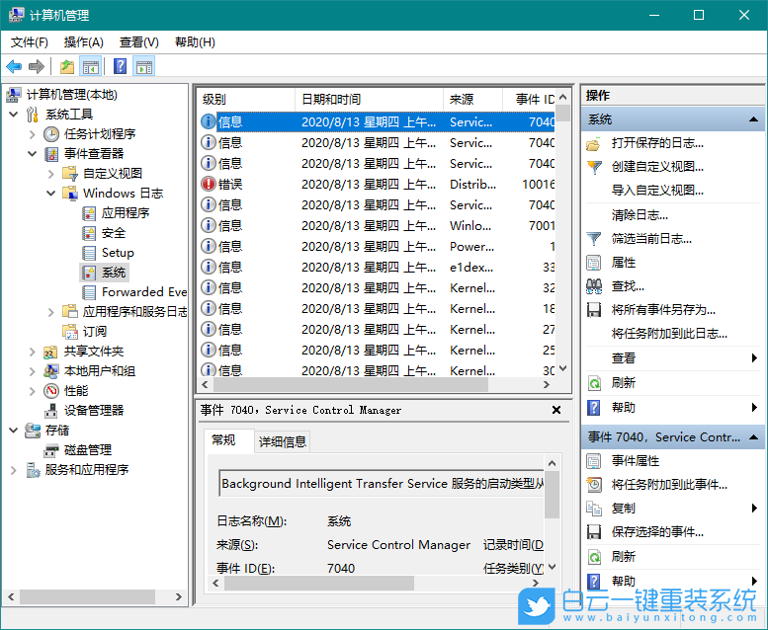
Task: Click 导入自定义视图... action
Action: coord(657,191)
